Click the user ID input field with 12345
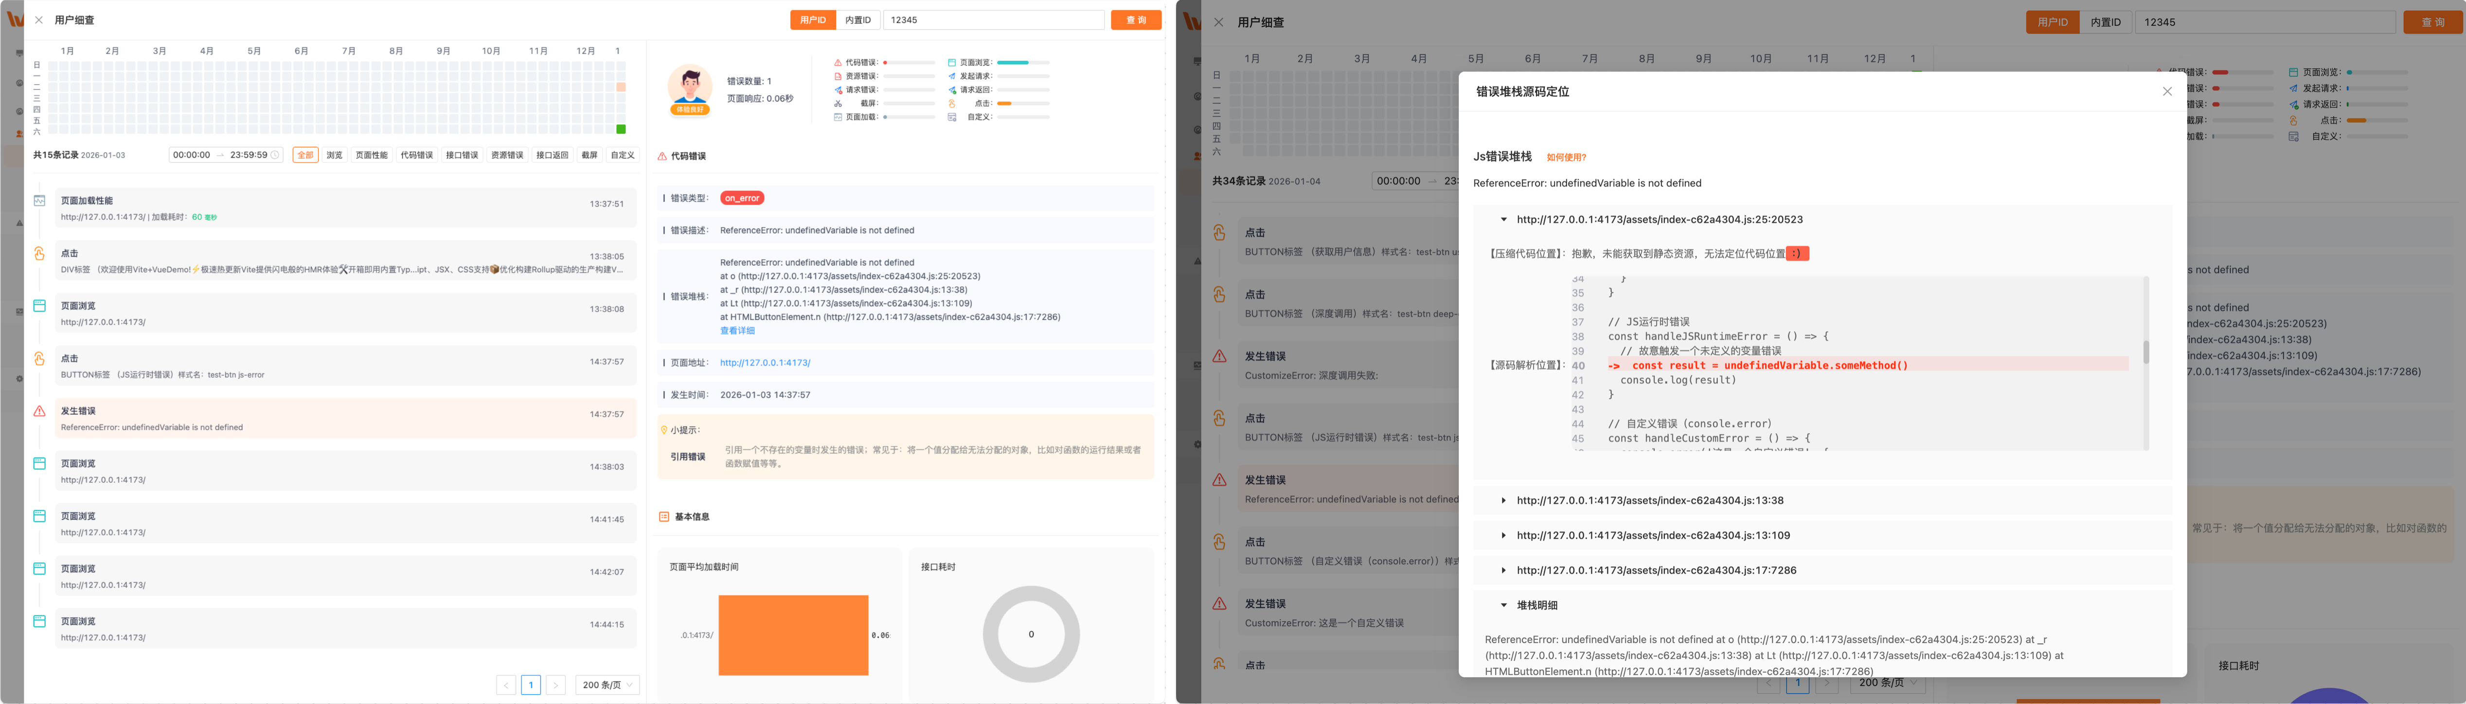Screen dimensions: 2466x704 coord(993,20)
